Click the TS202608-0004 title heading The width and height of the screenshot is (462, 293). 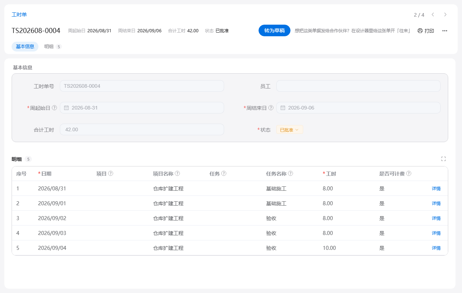click(x=36, y=31)
